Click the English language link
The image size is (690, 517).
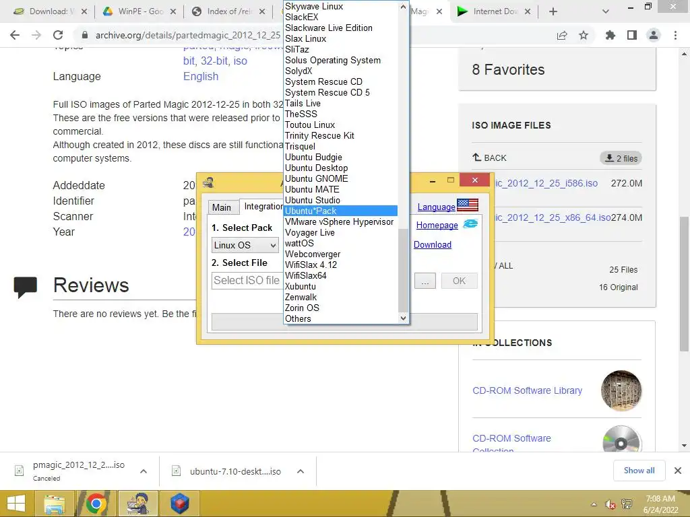click(x=201, y=77)
